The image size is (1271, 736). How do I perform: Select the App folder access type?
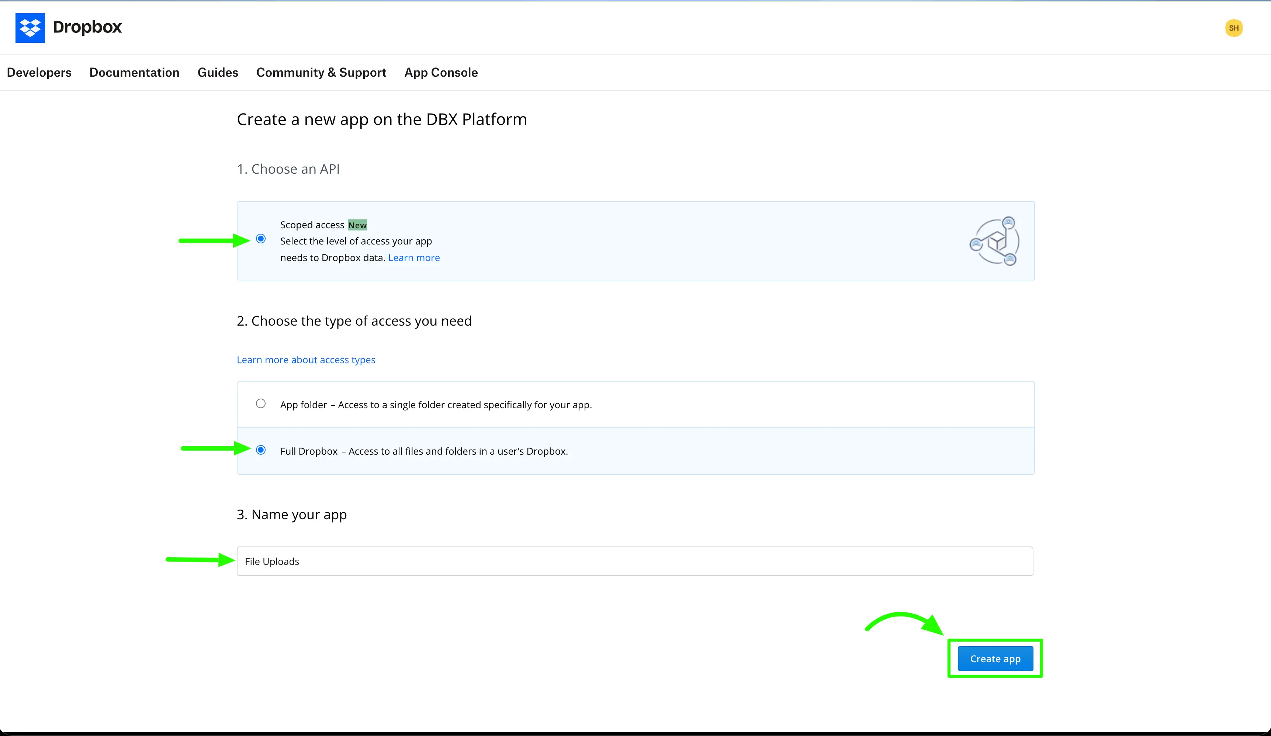pyautogui.click(x=261, y=403)
